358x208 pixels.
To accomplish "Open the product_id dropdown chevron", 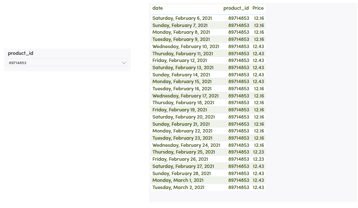I will (124, 63).
